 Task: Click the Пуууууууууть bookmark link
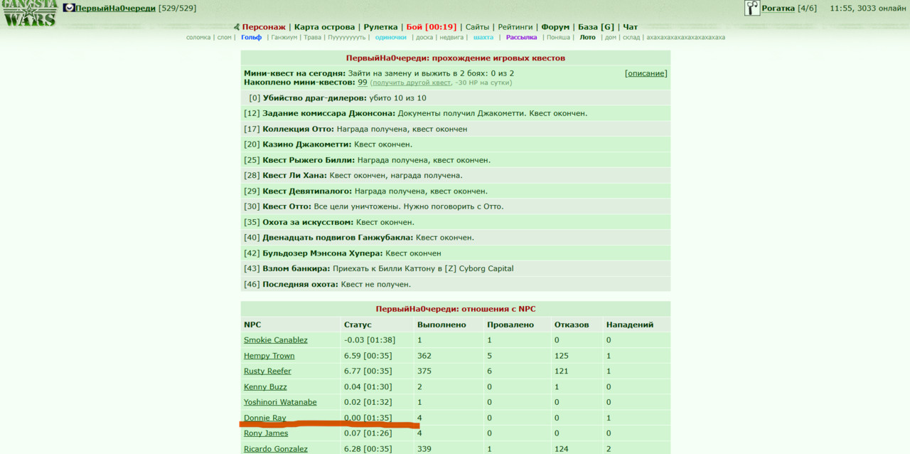click(346, 37)
